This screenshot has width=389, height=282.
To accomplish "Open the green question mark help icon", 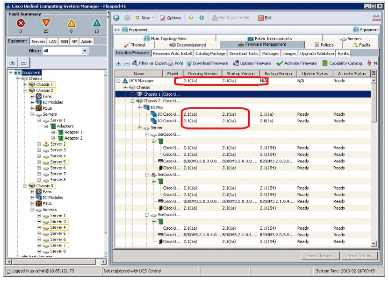I will [191, 18].
